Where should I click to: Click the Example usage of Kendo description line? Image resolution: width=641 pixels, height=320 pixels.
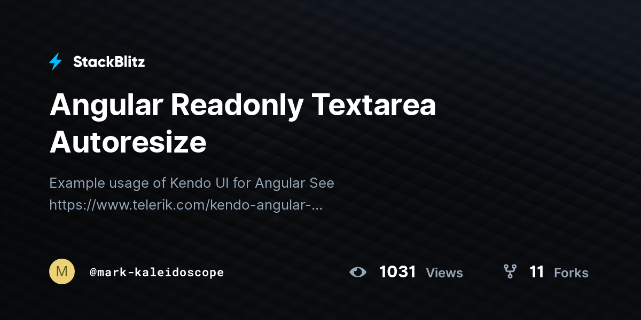click(192, 183)
